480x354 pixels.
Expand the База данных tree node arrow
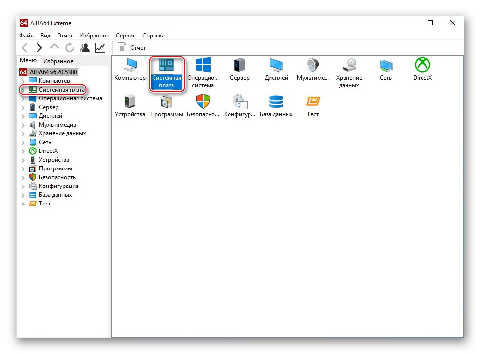tap(23, 195)
